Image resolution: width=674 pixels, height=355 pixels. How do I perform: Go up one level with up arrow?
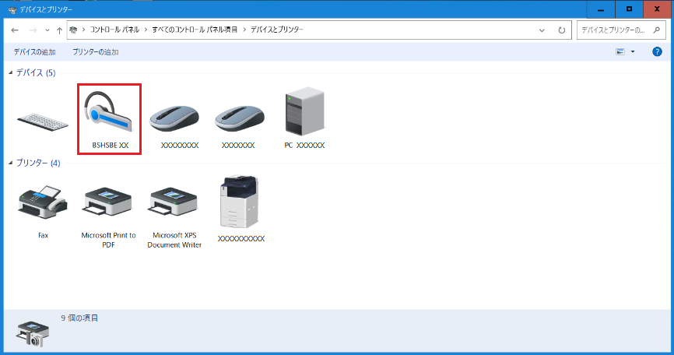[59, 30]
